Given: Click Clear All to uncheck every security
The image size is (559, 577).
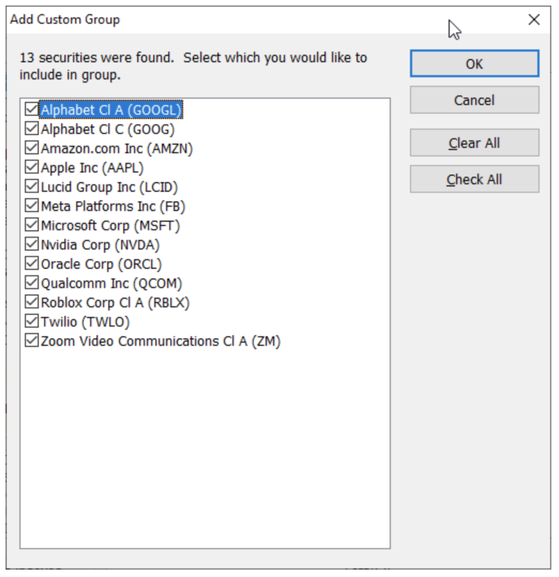Looking at the screenshot, I should 474,143.
